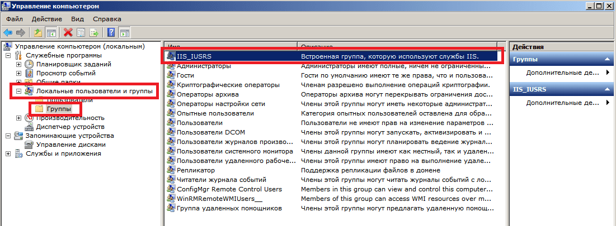Select Диспетчер устройств in the tree

pyautogui.click(x=62, y=127)
